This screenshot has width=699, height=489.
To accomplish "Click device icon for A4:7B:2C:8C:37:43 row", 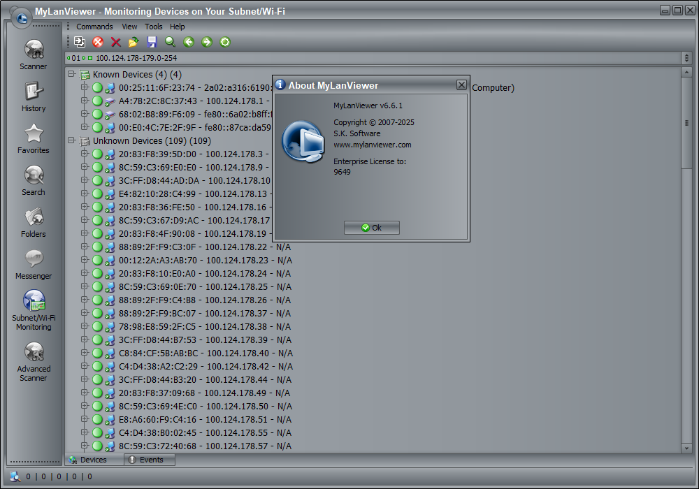I will pos(110,101).
